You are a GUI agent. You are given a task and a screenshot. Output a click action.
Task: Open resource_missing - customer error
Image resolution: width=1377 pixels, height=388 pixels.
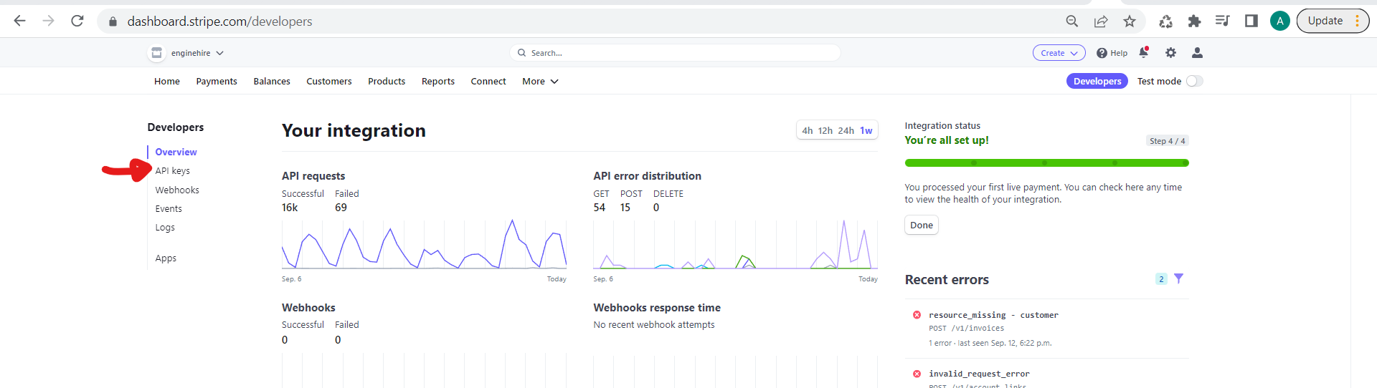point(993,315)
